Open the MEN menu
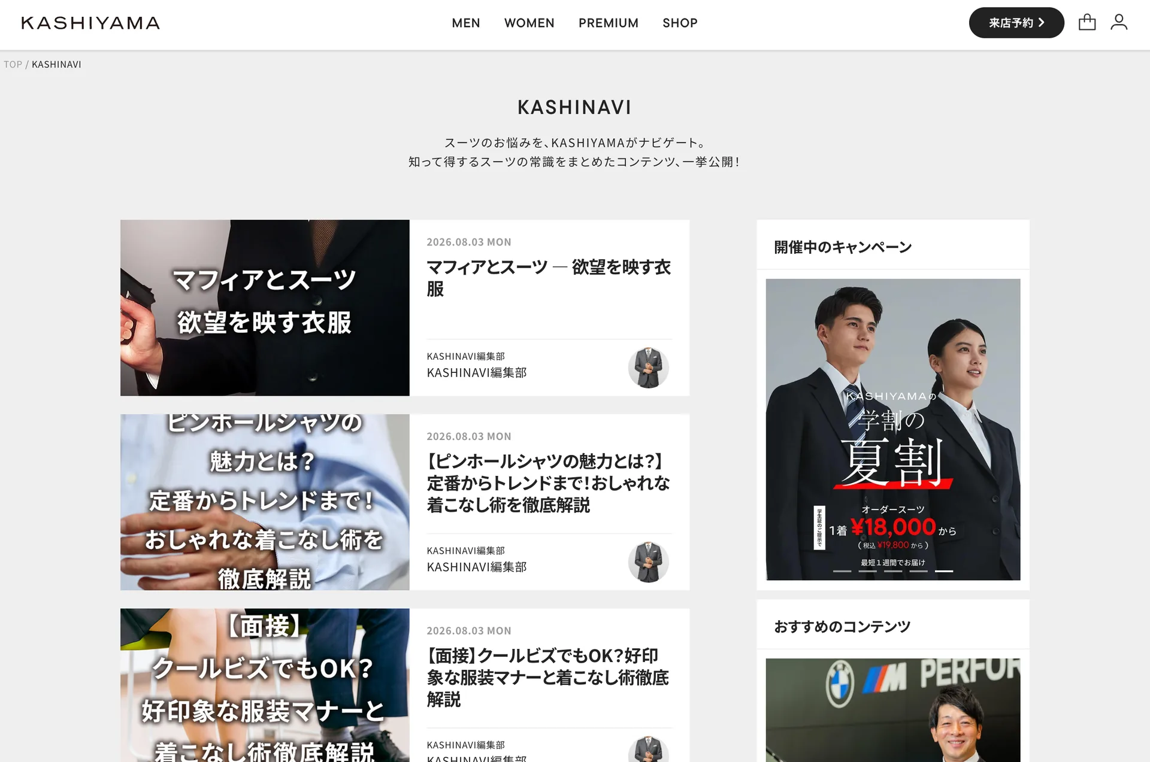 (466, 23)
